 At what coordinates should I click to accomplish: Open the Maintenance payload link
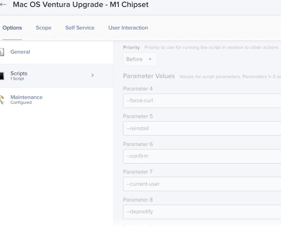[x=27, y=97]
